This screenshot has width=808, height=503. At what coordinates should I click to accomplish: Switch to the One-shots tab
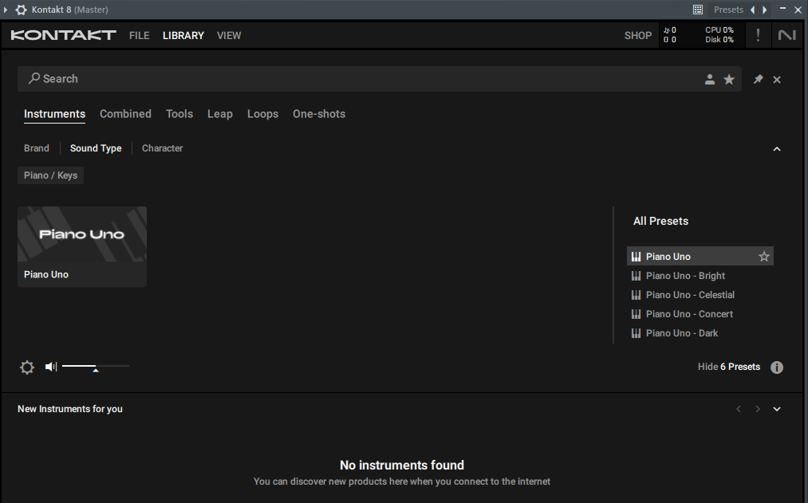[x=319, y=114]
